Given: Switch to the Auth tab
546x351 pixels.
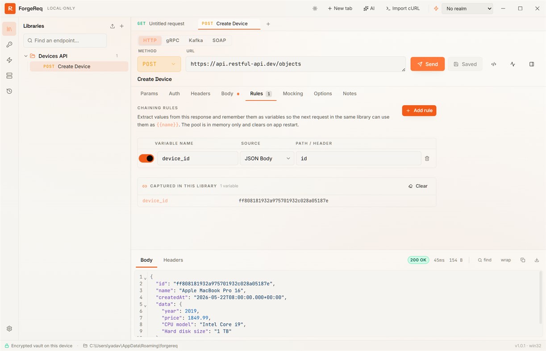Looking at the screenshot, I should 174,94.
